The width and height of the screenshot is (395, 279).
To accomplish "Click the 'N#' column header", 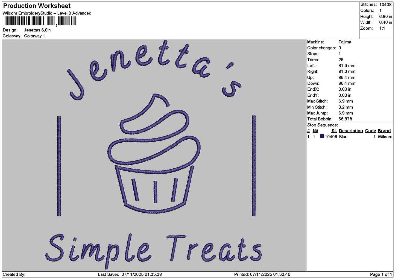I will [x=315, y=131].
